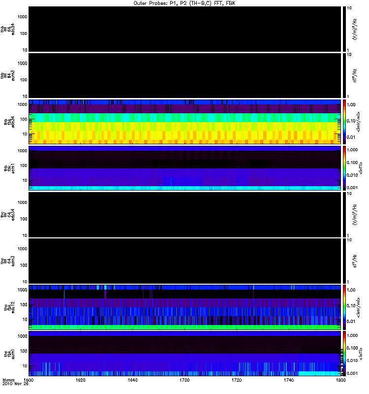Click the 'thb fbk scm1' panel label
The image size is (369, 394).
(x=9, y=168)
